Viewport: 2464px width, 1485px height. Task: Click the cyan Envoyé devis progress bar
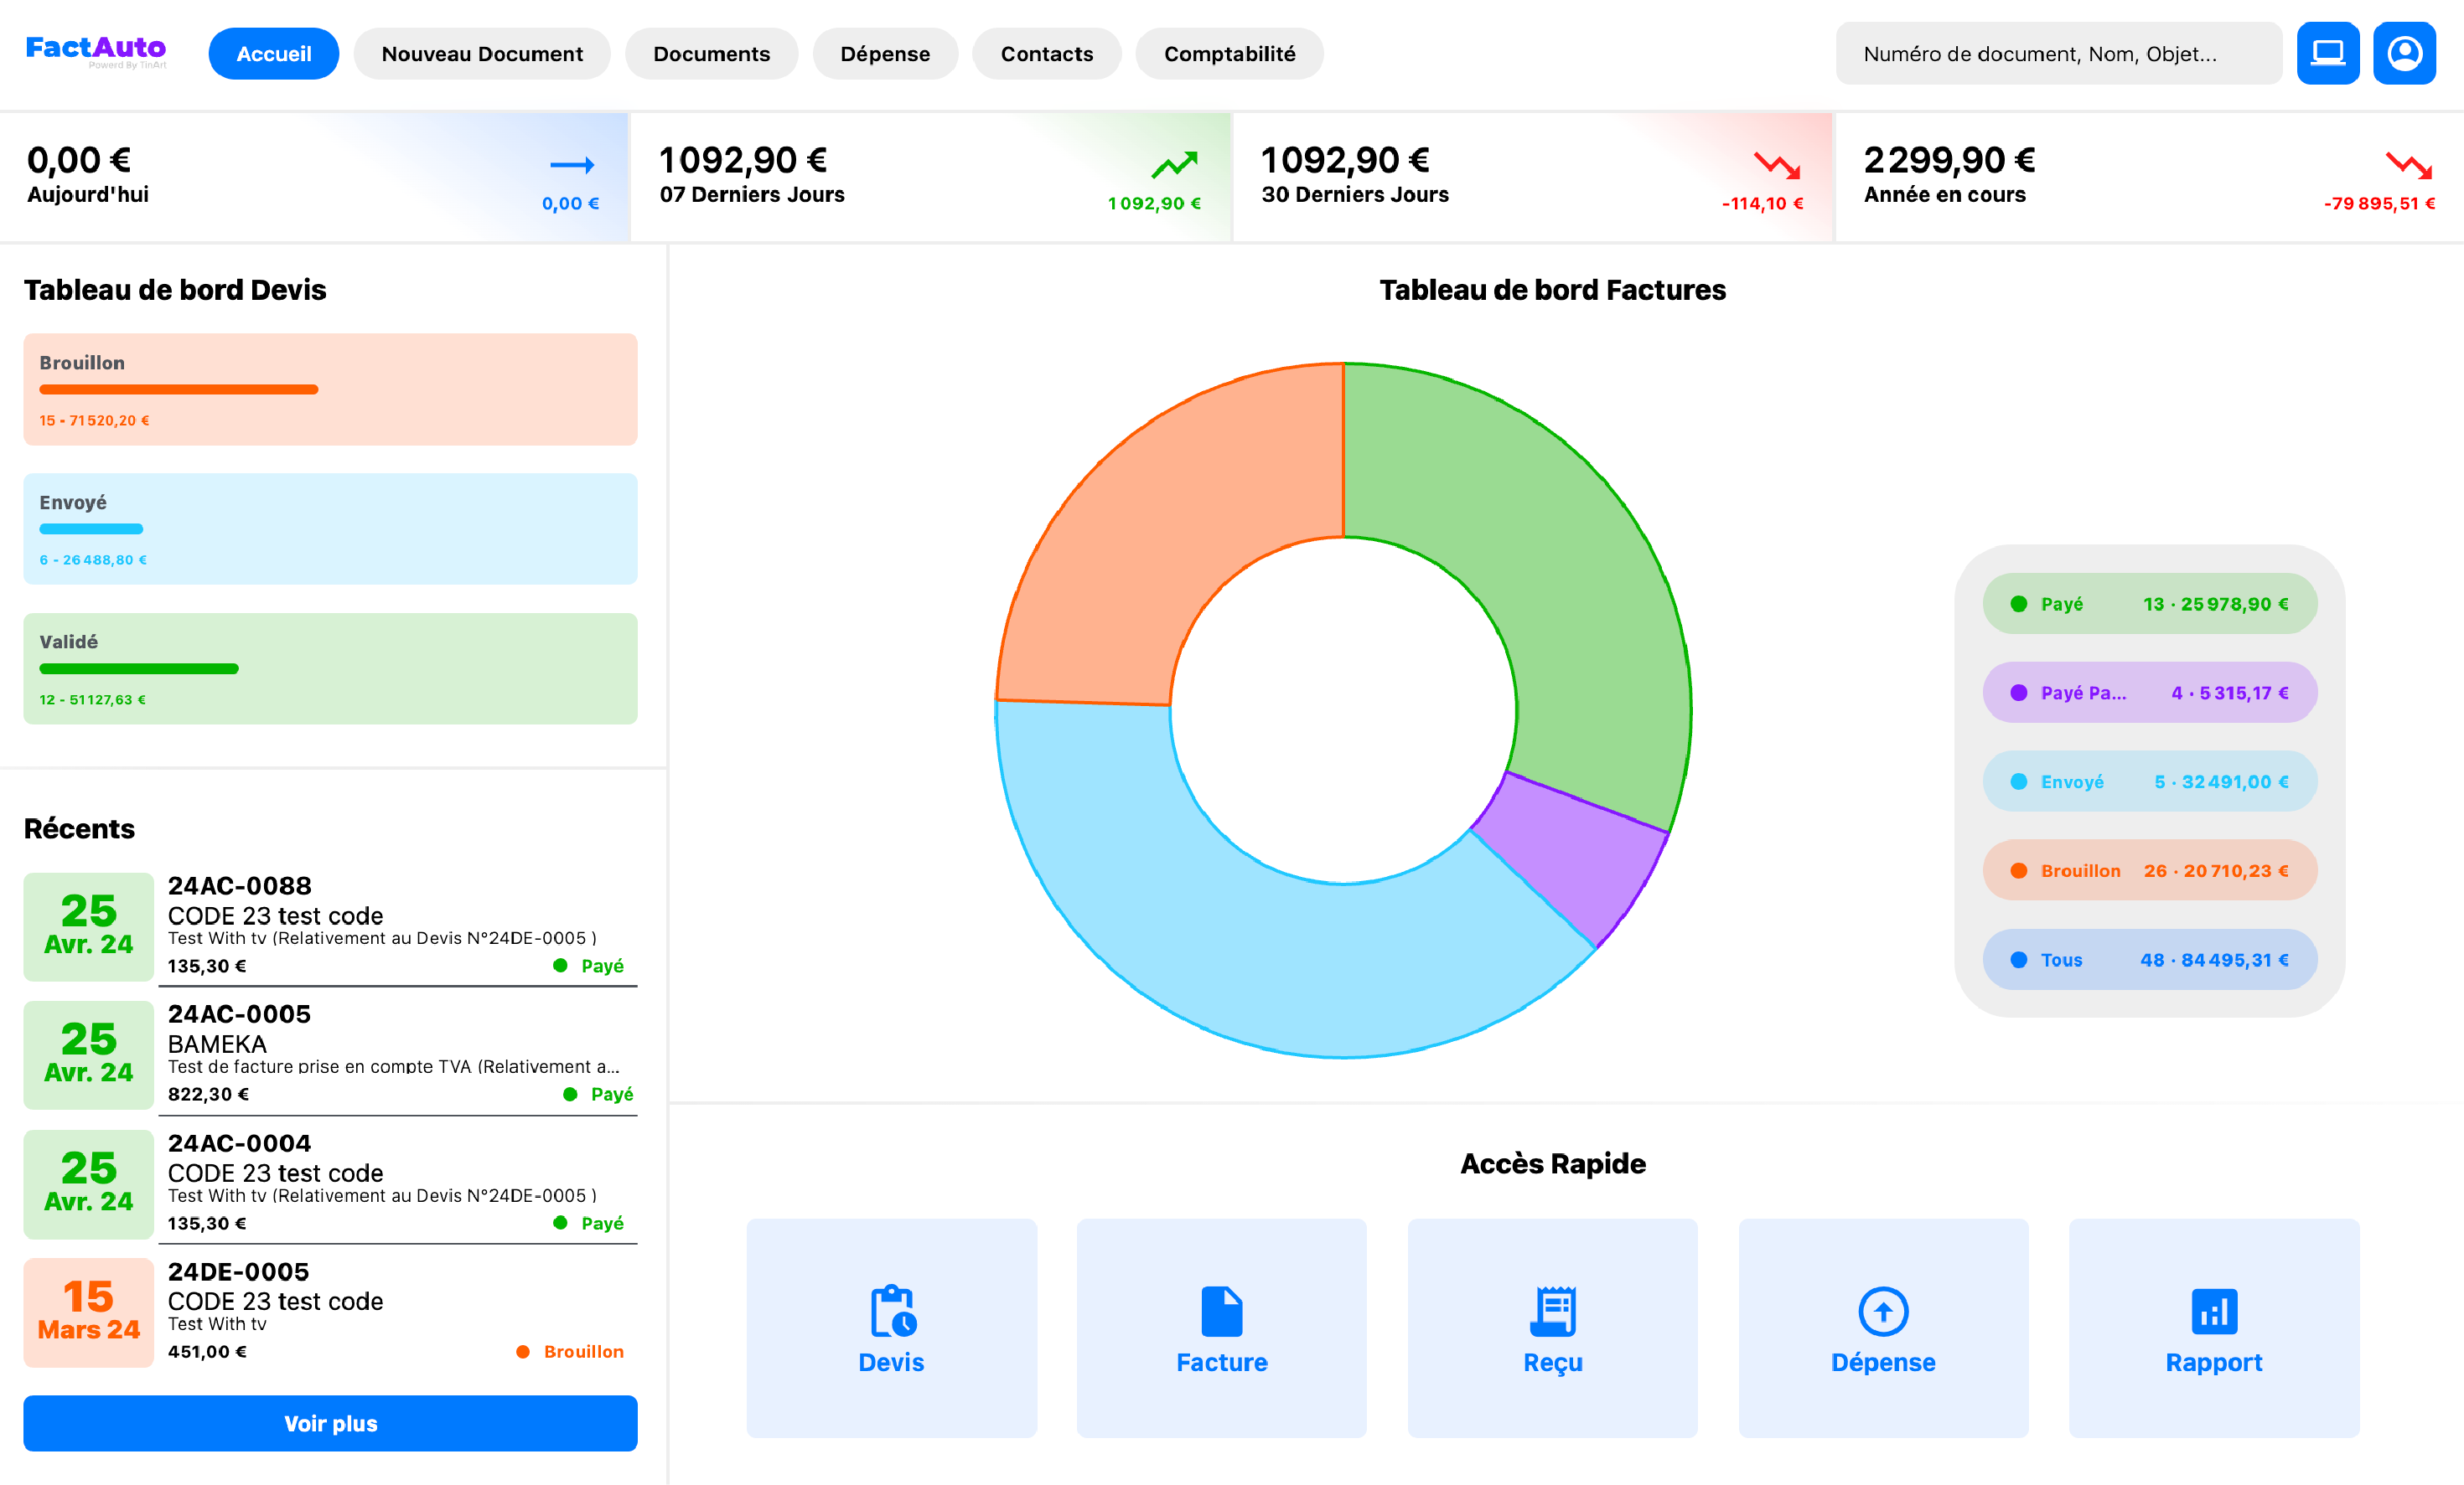(x=91, y=529)
